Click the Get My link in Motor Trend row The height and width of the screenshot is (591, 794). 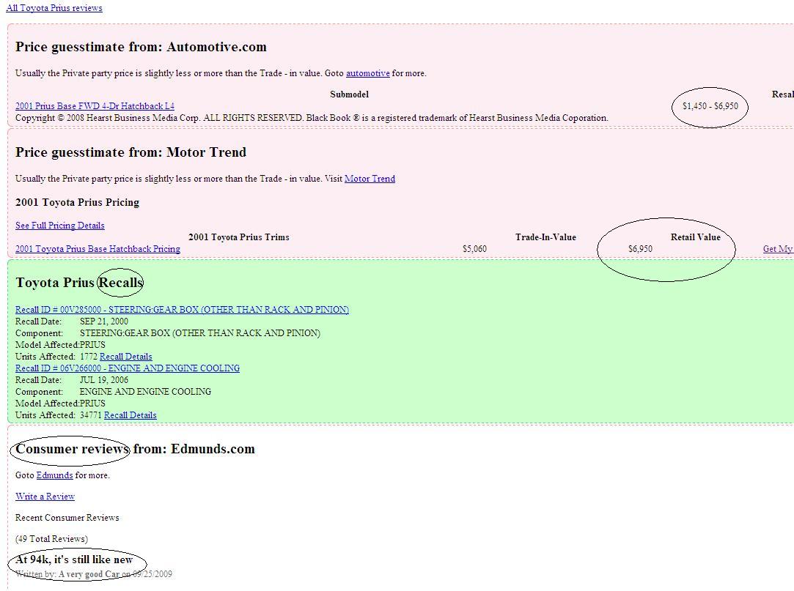click(x=778, y=248)
